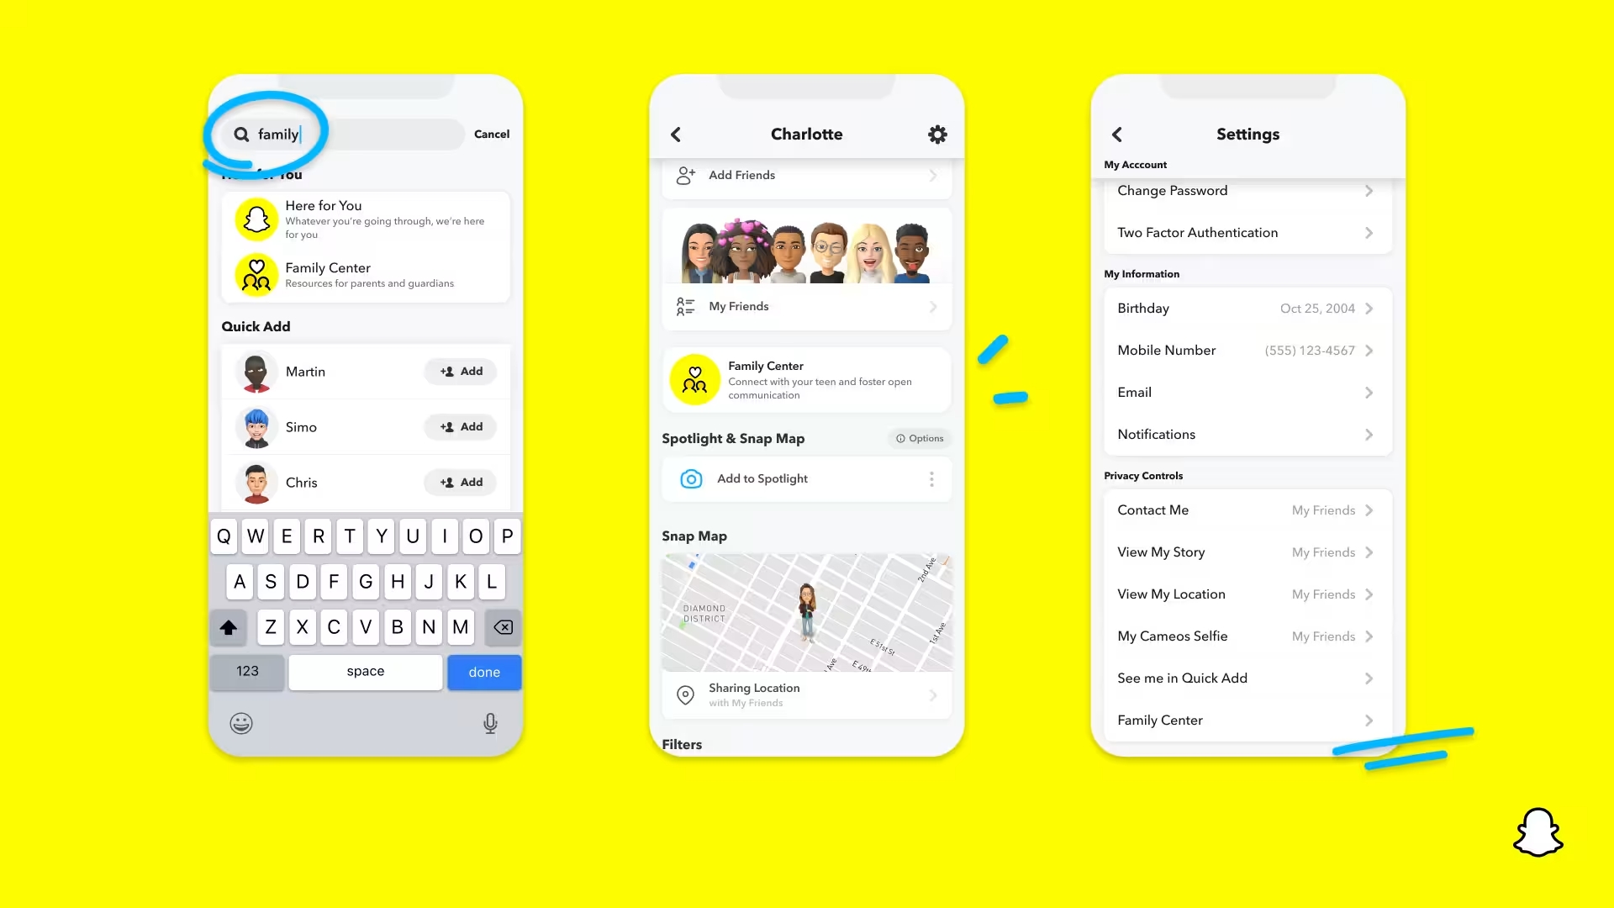The height and width of the screenshot is (908, 1614).
Task: Tap the Family Center icon in search
Action: (256, 274)
